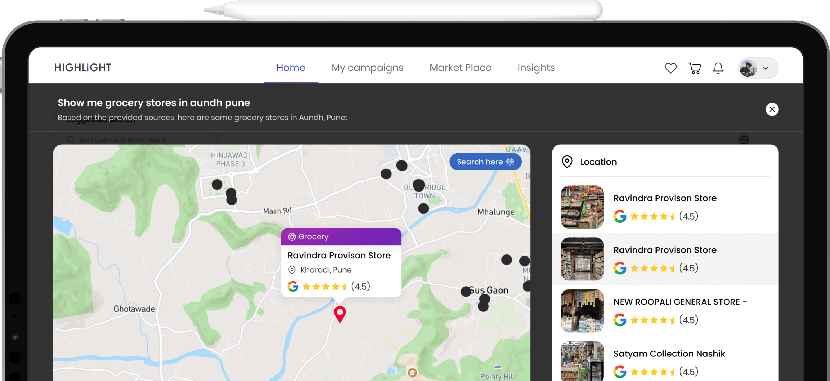Click the red location pin on map

[340, 314]
